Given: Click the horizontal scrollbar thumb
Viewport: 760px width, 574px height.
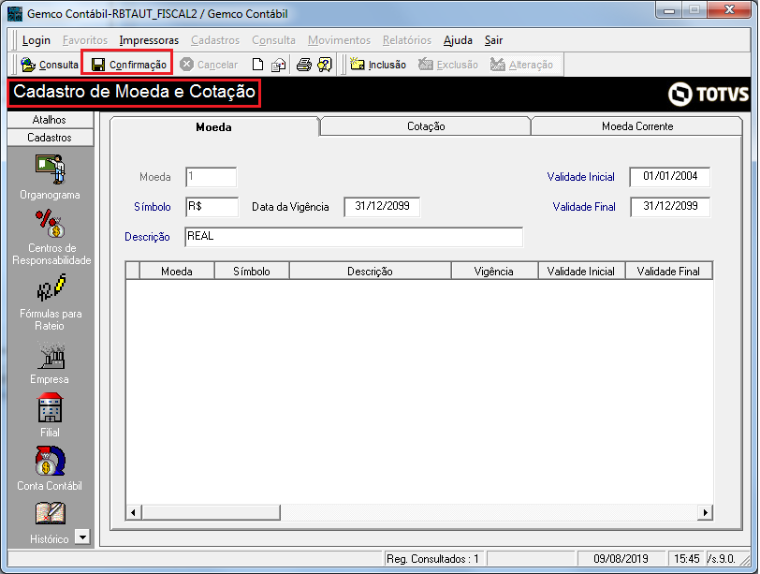Looking at the screenshot, I should click(211, 512).
